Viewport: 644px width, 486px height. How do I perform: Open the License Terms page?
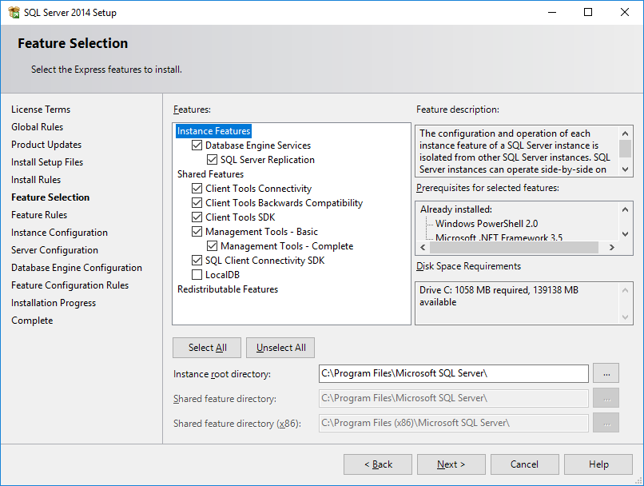coord(41,109)
